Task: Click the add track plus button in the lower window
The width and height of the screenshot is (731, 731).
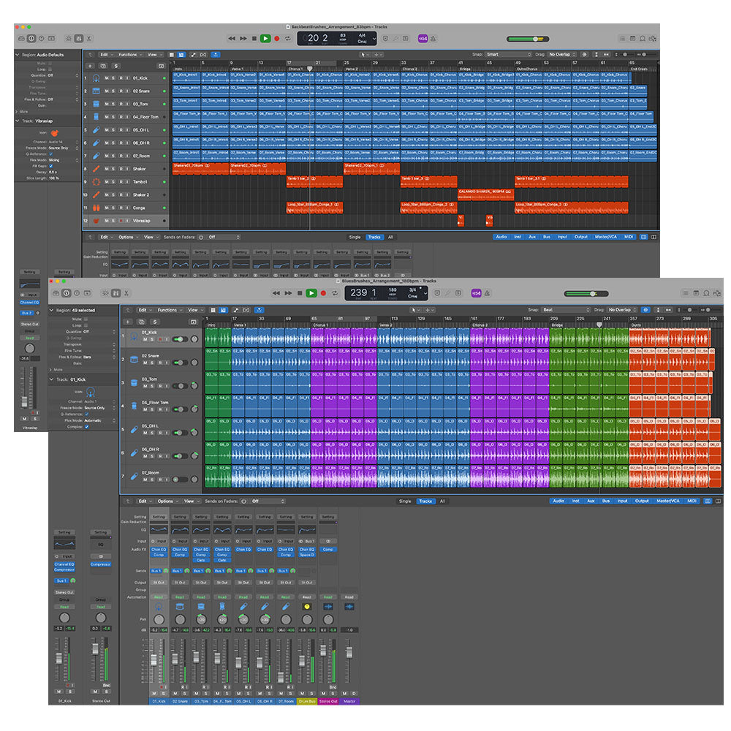Action: 129,322
